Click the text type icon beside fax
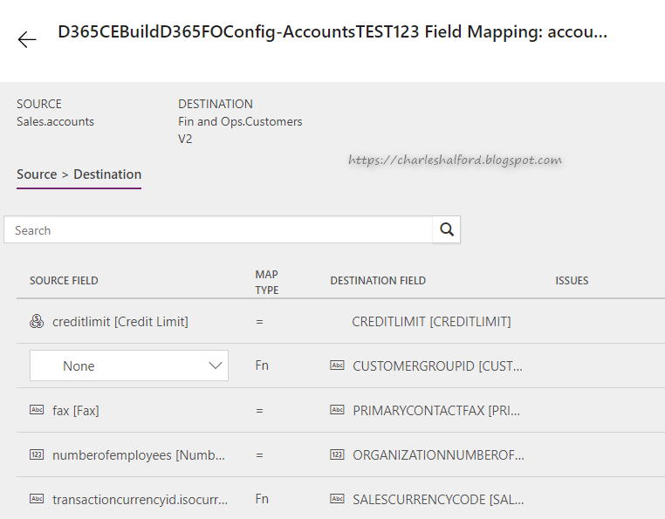Image resolution: width=665 pixels, height=519 pixels. (37, 410)
